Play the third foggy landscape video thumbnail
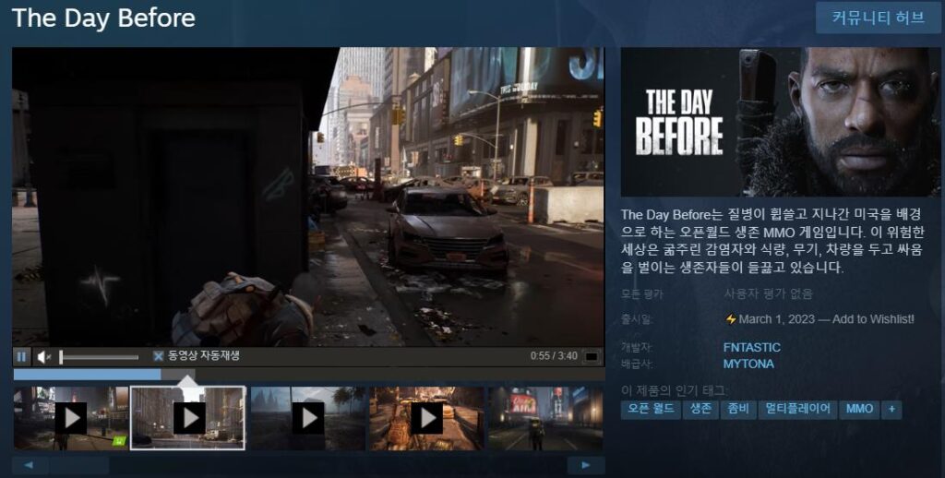This screenshot has height=478, width=945. (307, 418)
